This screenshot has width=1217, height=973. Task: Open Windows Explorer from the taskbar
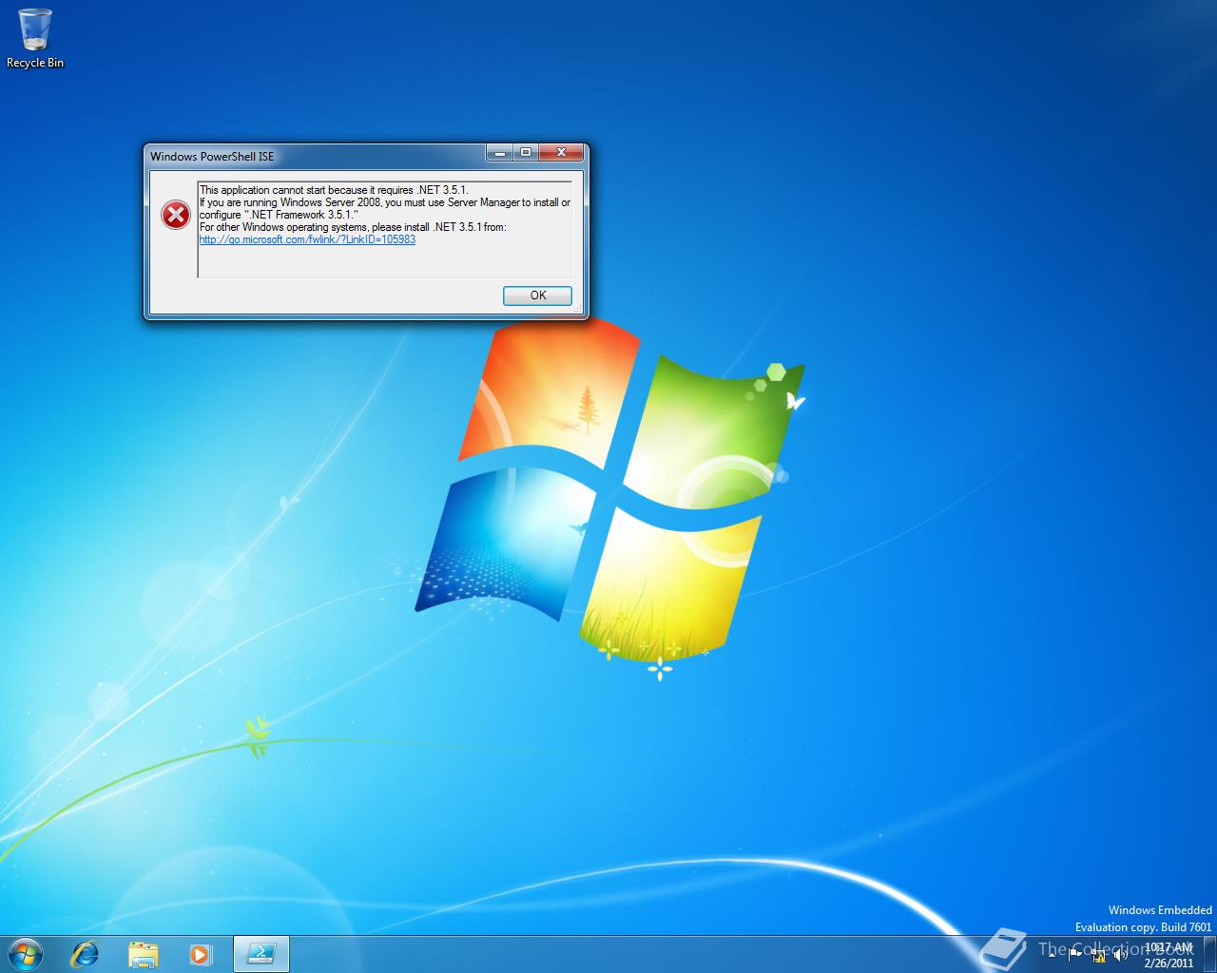click(144, 953)
